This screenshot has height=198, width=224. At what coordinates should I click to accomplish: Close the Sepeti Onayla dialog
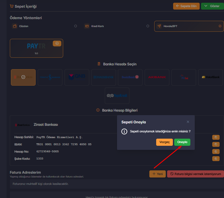click(x=188, y=122)
